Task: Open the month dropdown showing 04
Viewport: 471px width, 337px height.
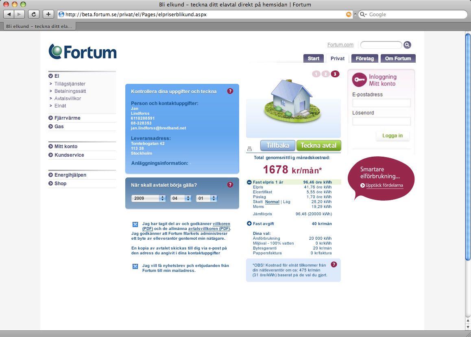Action: (181, 198)
